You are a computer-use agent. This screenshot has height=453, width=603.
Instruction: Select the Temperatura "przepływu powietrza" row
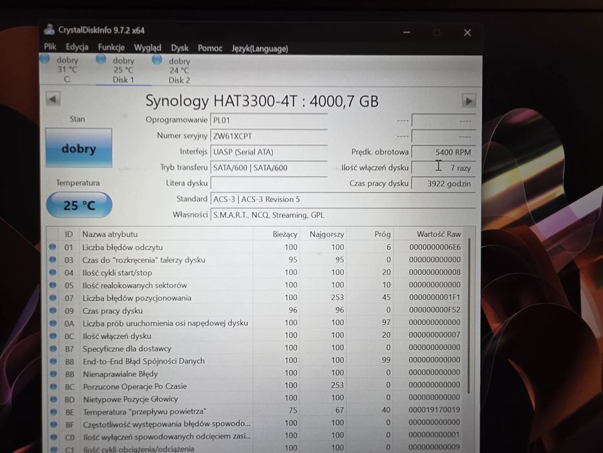click(x=256, y=411)
